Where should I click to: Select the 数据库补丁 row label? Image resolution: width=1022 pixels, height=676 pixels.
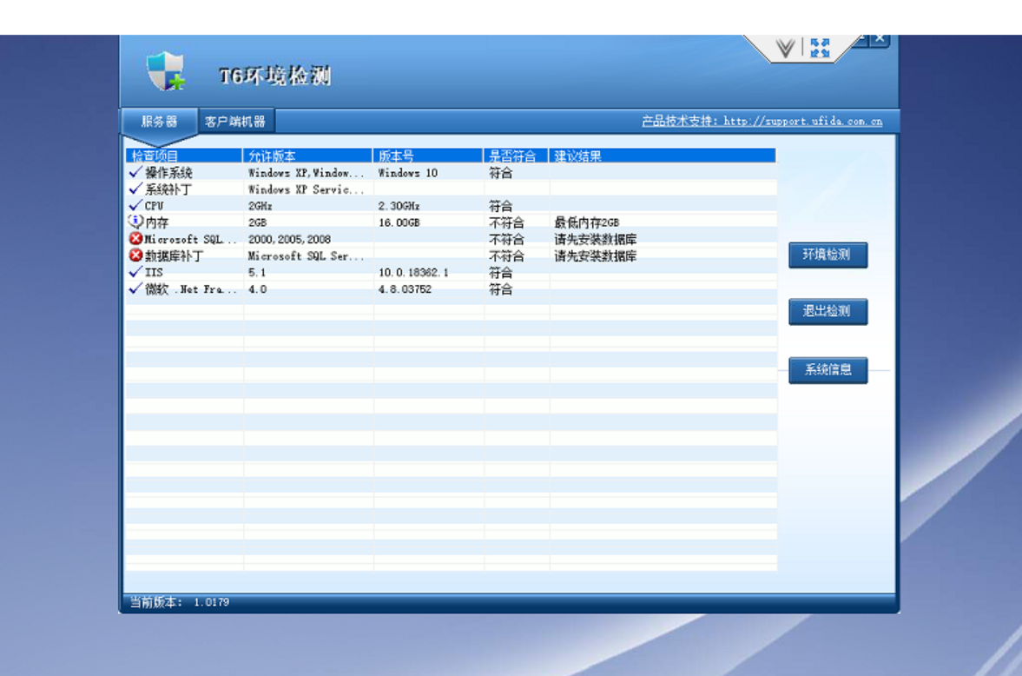pos(174,255)
